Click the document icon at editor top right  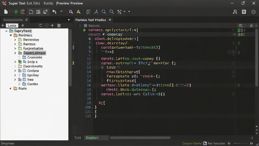click(251, 26)
